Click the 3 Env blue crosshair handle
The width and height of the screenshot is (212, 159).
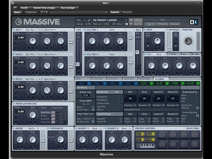coord(120,83)
